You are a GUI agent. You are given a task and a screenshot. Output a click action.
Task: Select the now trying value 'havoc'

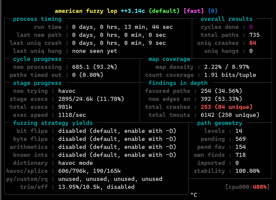point(67,91)
